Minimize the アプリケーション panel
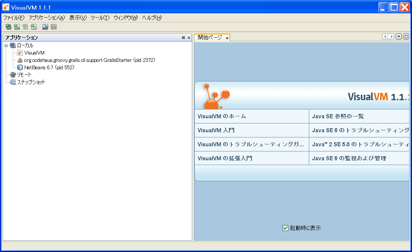The width and height of the screenshot is (412, 252). (x=183, y=38)
